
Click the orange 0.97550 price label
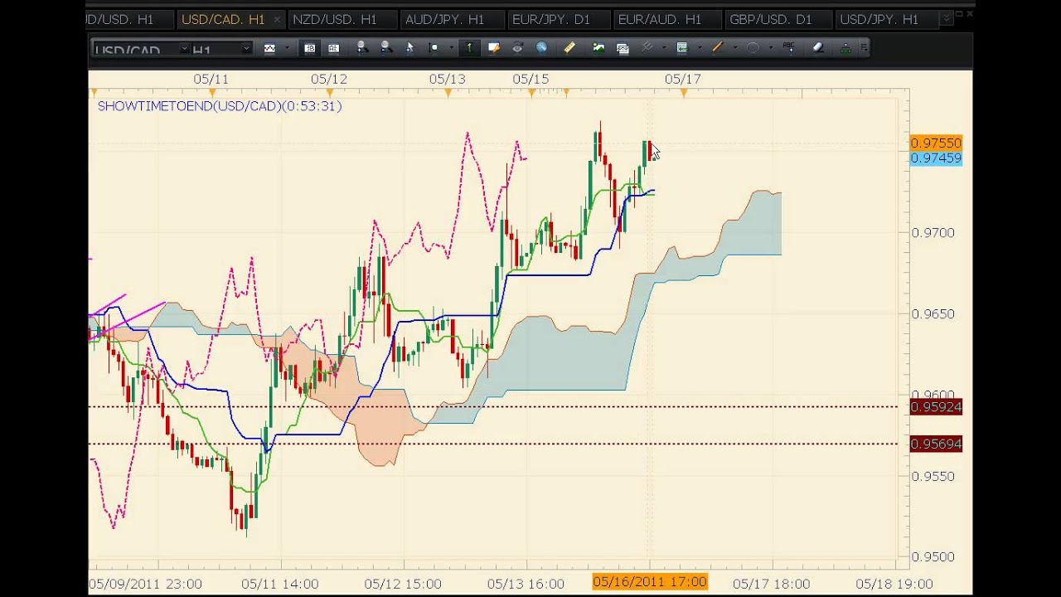tap(936, 143)
